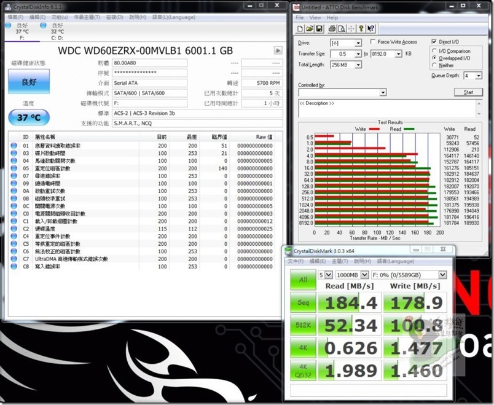Click the Seq write value 178.9
494x405 pixels.
pos(416,303)
